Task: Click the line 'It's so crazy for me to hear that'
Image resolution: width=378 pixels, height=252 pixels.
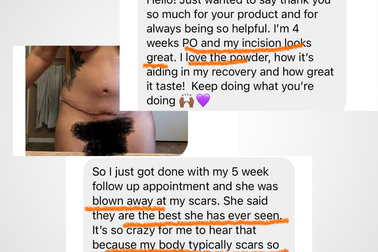Action: tap(174, 230)
